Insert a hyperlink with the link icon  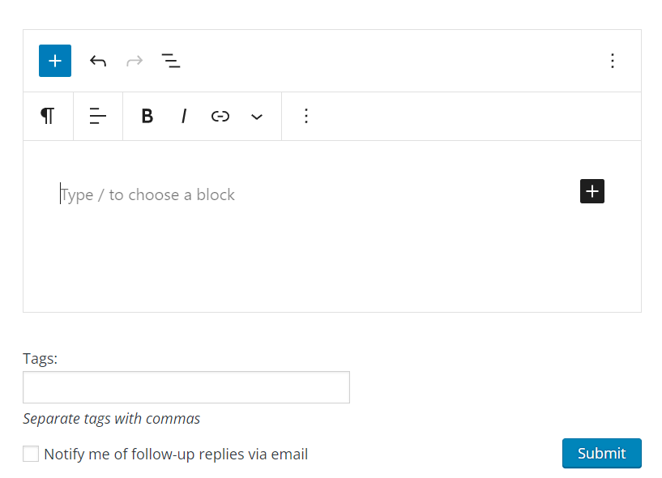[x=220, y=116]
